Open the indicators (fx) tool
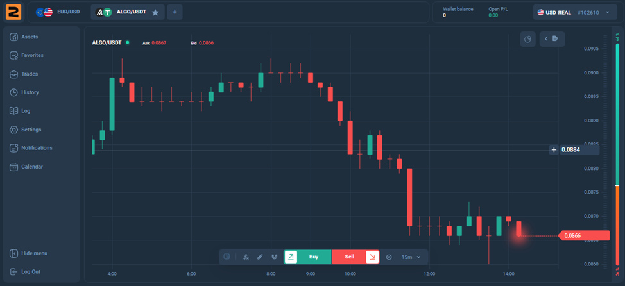The width and height of the screenshot is (625, 286). pyautogui.click(x=246, y=257)
